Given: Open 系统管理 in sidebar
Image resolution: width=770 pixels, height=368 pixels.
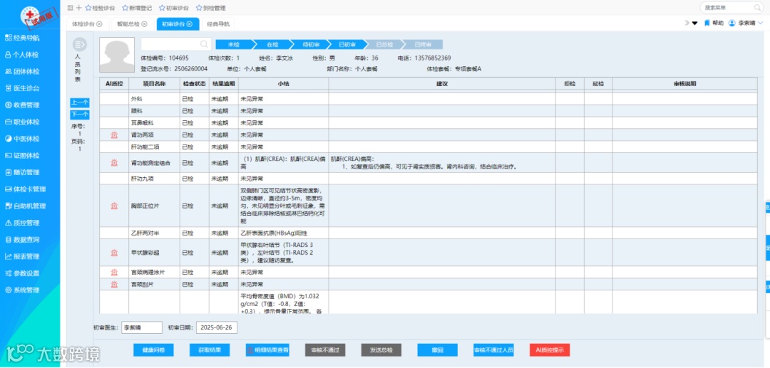Looking at the screenshot, I should coord(21,290).
